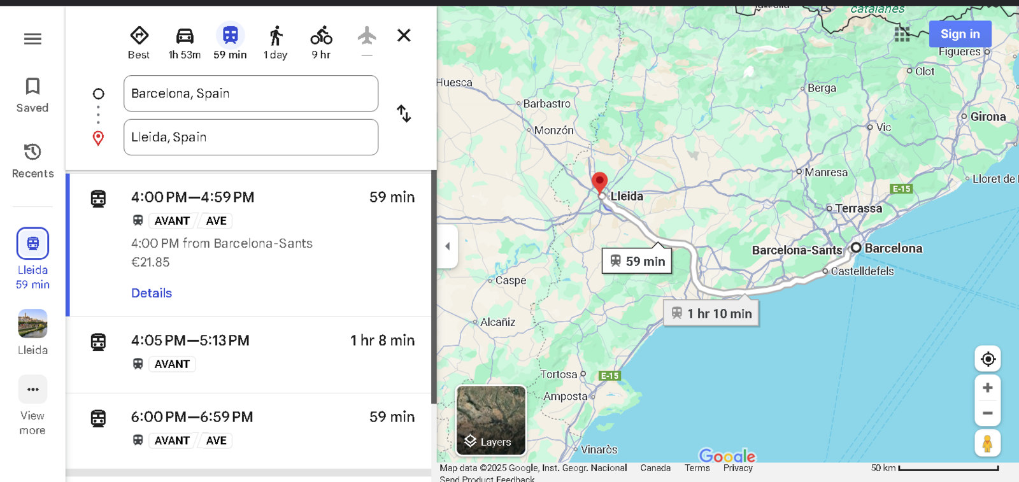This screenshot has height=482, width=1019.
Task: Click Tortosa label on map
Action: pos(559,374)
